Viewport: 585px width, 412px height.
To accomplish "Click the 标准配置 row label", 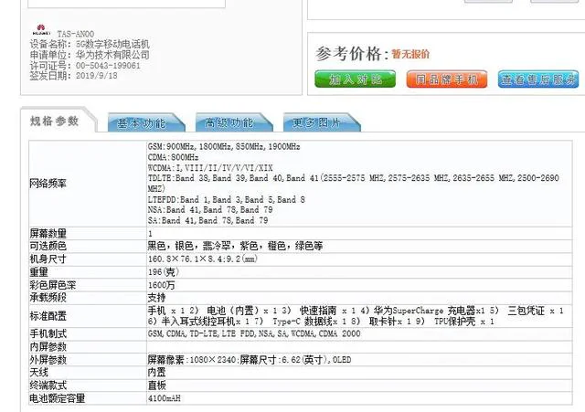I will click(48, 316).
